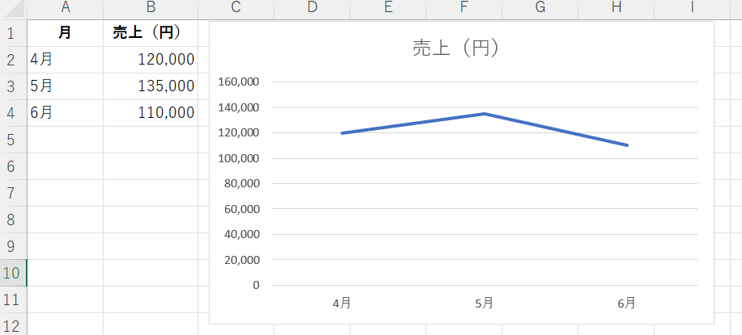Viewport: 742px width, 335px height.
Task: Click the 0 value on the vertical axis
Action: [256, 285]
